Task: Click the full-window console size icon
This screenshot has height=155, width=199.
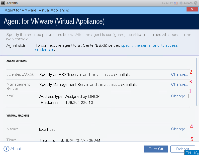Action: click(172, 3)
